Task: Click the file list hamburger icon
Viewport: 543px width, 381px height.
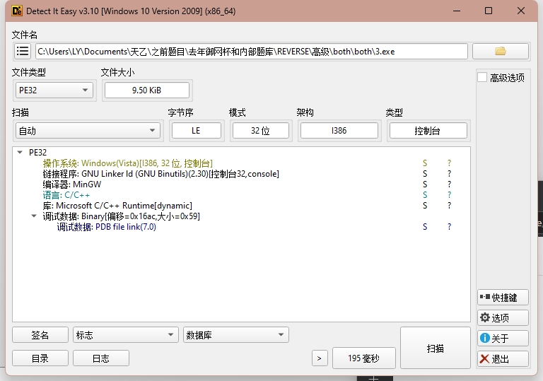Action: point(23,52)
